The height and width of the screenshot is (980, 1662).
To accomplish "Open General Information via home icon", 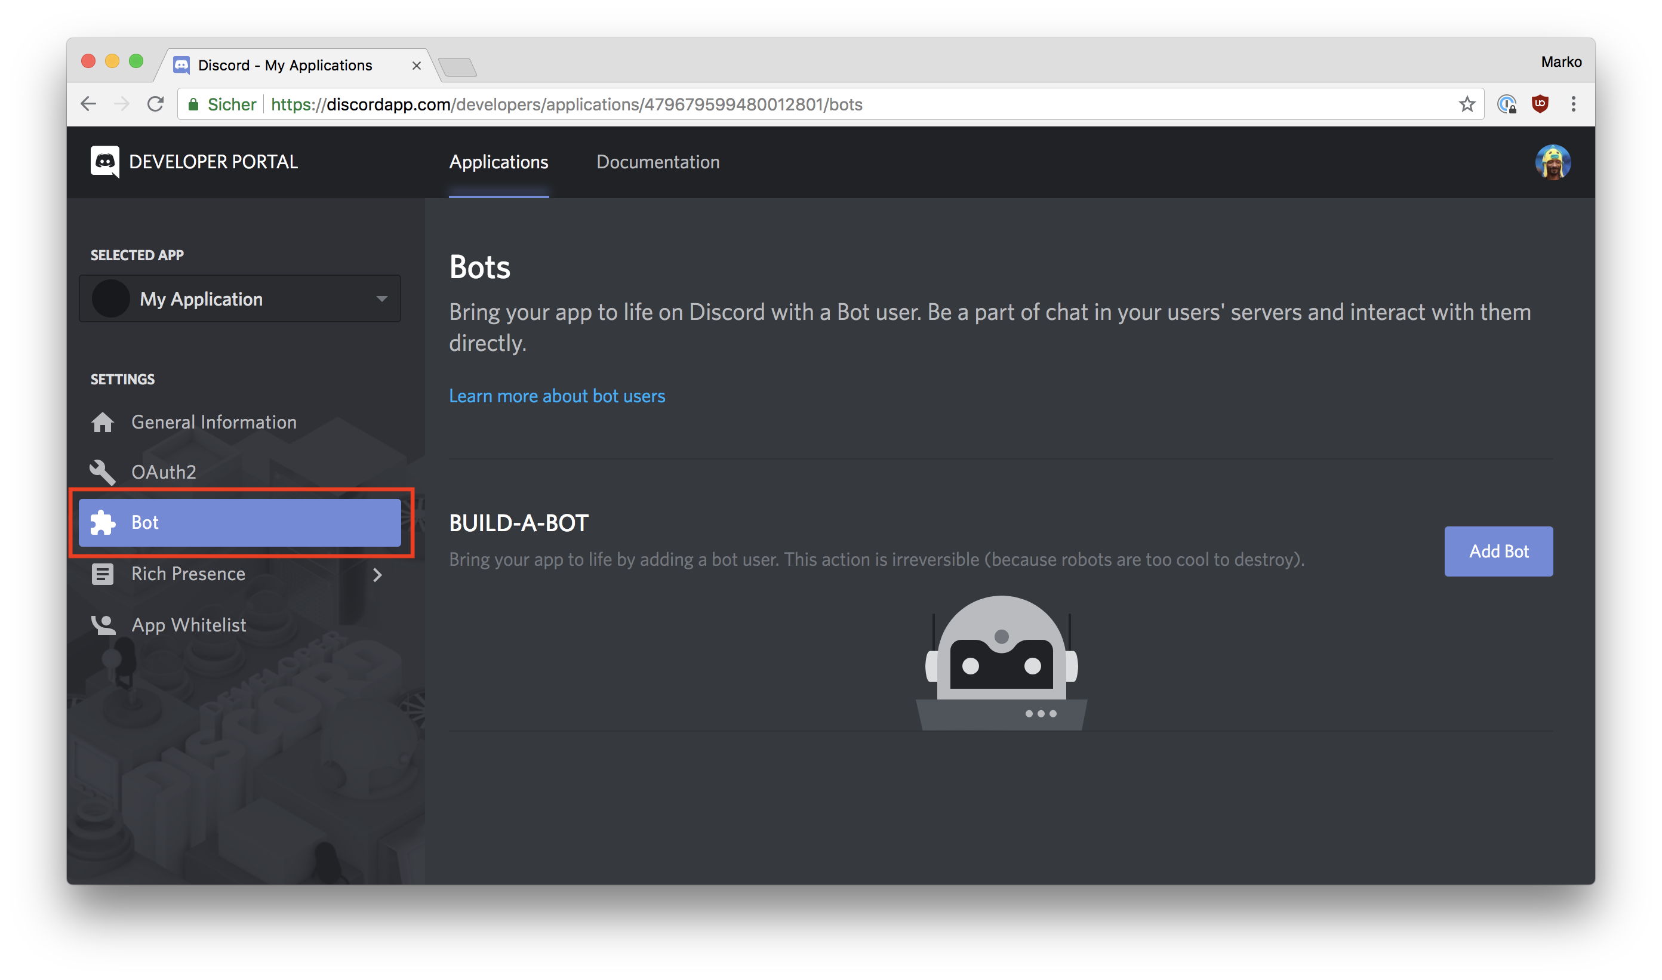I will [103, 422].
